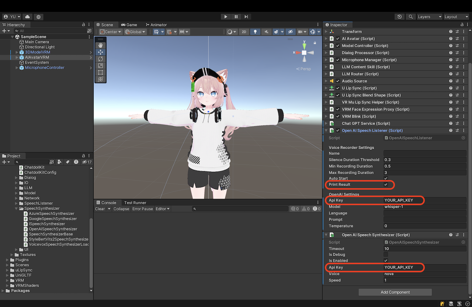Viewport: 472px width, 307px height.
Task: Open the Test Runner tab
Action: click(x=135, y=203)
